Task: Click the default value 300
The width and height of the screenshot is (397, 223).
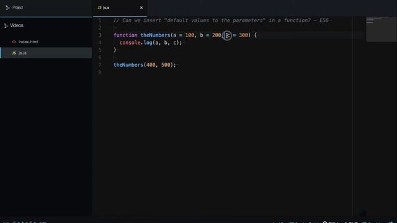Action: [x=243, y=35]
